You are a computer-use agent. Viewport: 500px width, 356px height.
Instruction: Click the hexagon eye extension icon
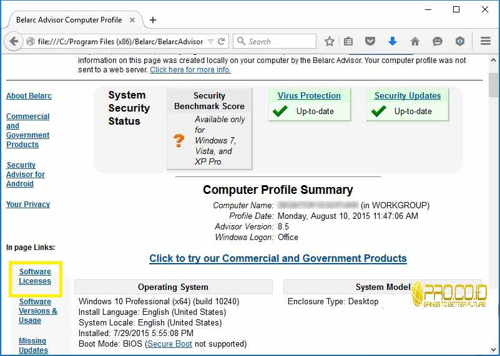[459, 41]
